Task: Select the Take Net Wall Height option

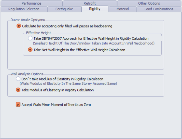Action: [x=30, y=50]
